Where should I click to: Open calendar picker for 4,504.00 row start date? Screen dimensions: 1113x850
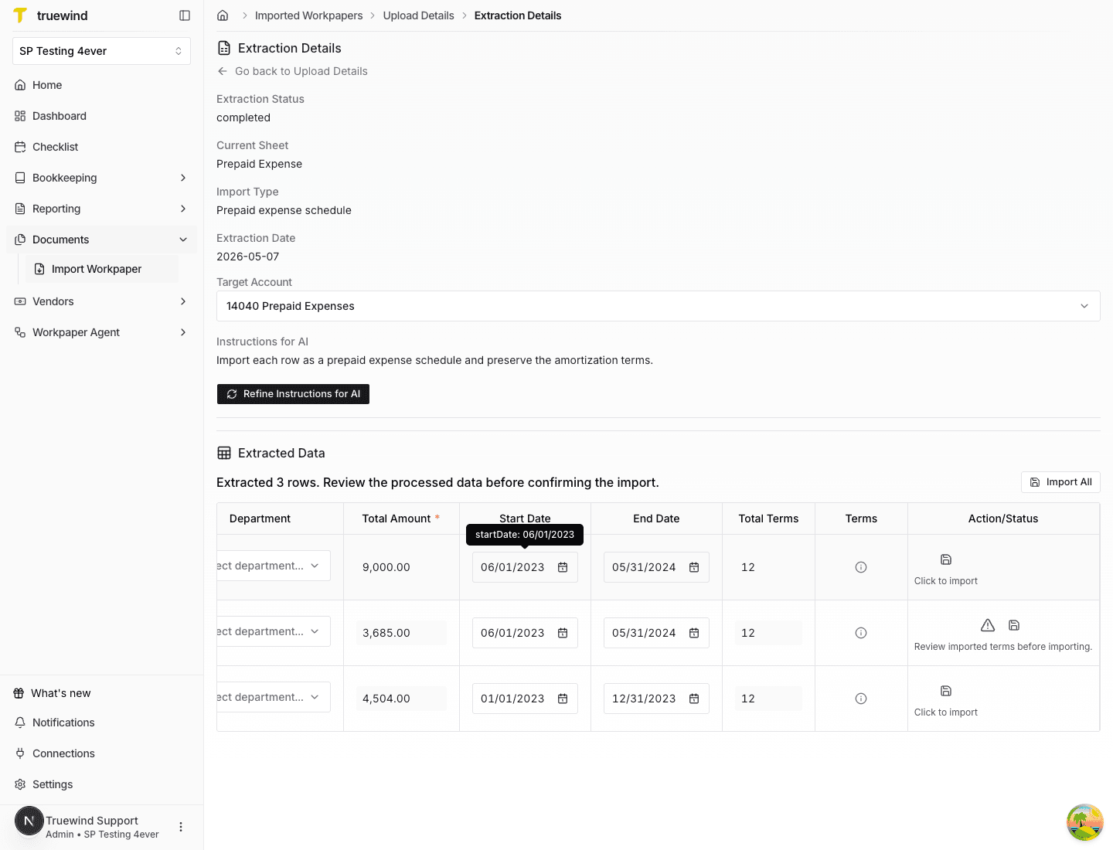click(x=563, y=699)
